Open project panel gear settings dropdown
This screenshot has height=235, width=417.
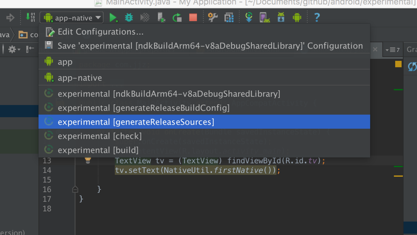click(14, 50)
